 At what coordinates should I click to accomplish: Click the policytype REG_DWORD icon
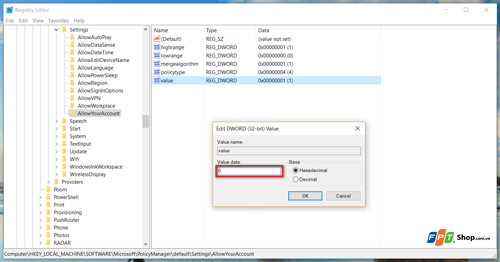click(x=156, y=72)
